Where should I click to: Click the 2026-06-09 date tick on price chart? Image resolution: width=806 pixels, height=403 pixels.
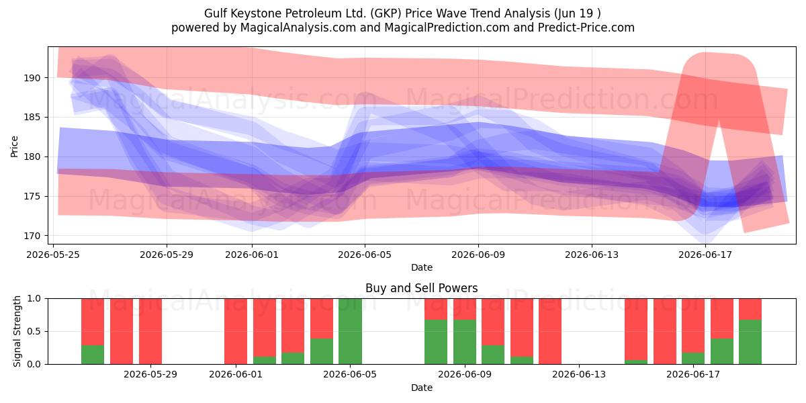(479, 255)
